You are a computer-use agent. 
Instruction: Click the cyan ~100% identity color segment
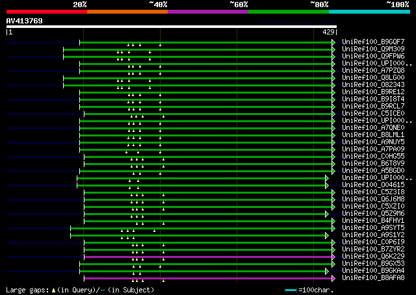pos(370,12)
